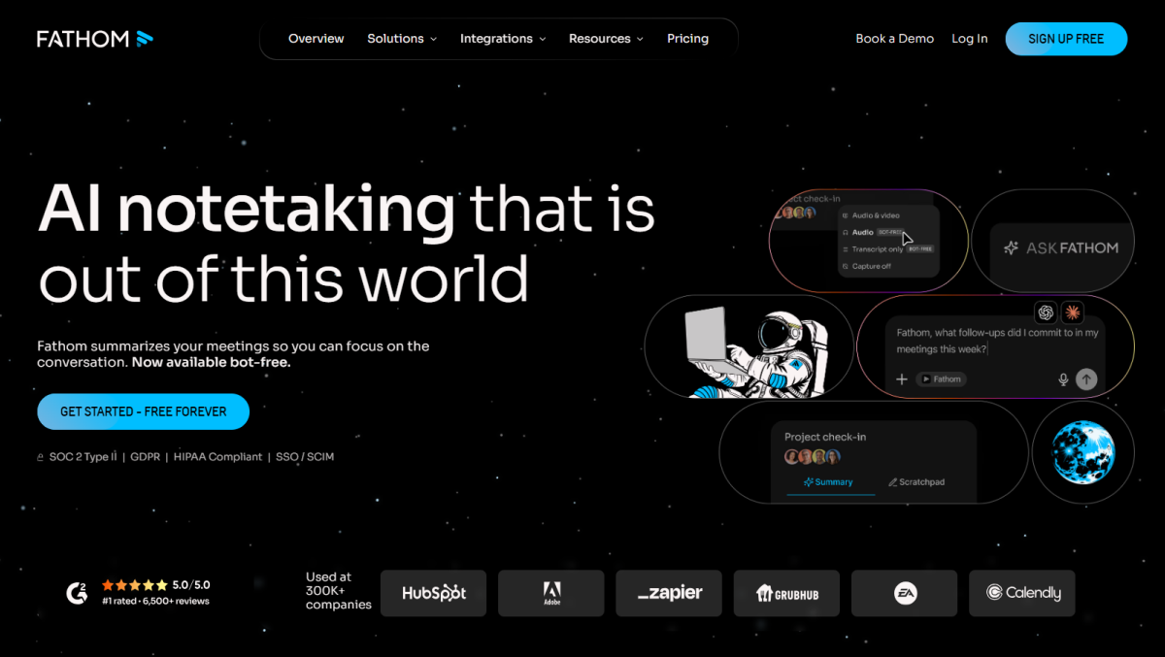This screenshot has width=1165, height=657.
Task: Click the ChatGPT icon above prompt
Action: (x=1046, y=312)
